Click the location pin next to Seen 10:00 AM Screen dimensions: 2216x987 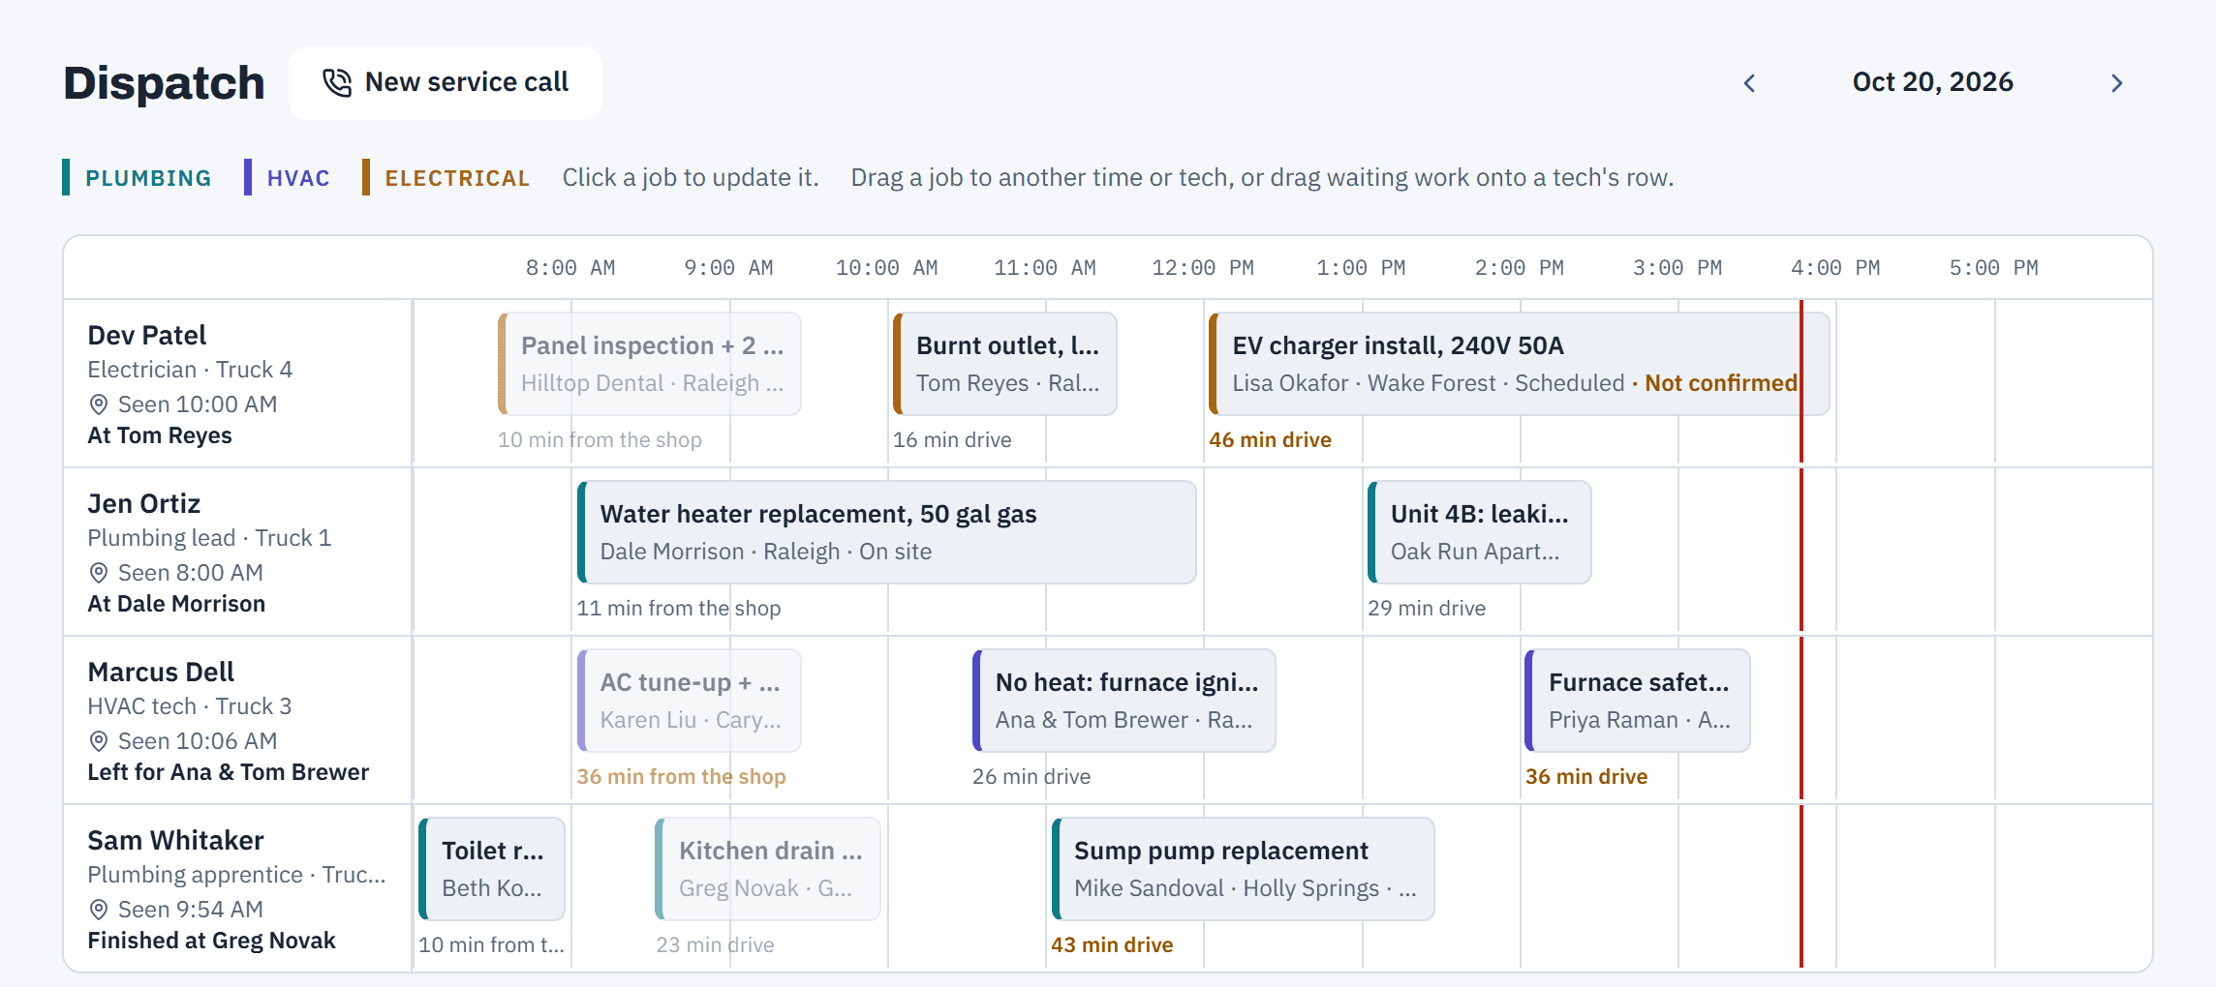click(98, 404)
